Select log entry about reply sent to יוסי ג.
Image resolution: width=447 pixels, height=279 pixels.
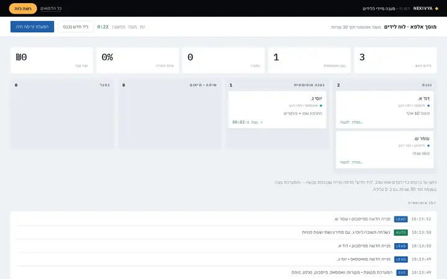[x=346, y=232]
